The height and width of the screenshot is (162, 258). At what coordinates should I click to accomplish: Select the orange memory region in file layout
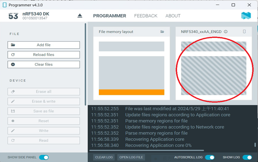pos(131,92)
